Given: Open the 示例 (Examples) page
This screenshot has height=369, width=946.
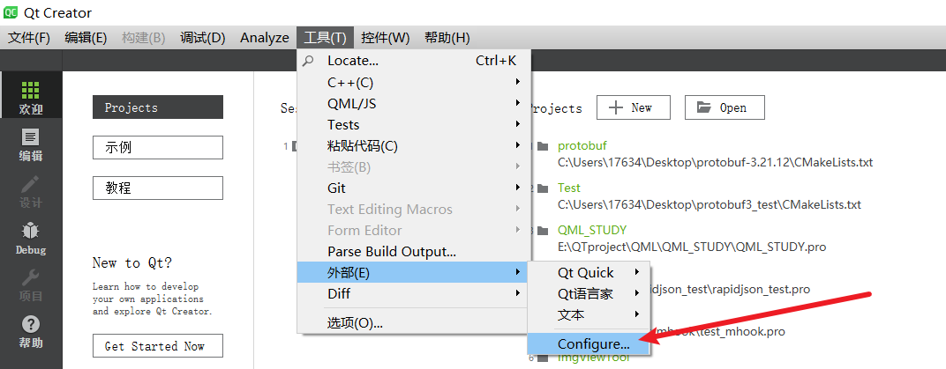Looking at the screenshot, I should pyautogui.click(x=158, y=147).
